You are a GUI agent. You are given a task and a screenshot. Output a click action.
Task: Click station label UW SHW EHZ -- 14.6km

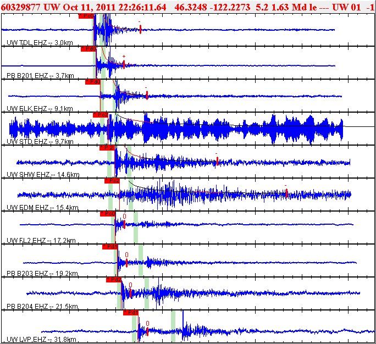[43, 174]
